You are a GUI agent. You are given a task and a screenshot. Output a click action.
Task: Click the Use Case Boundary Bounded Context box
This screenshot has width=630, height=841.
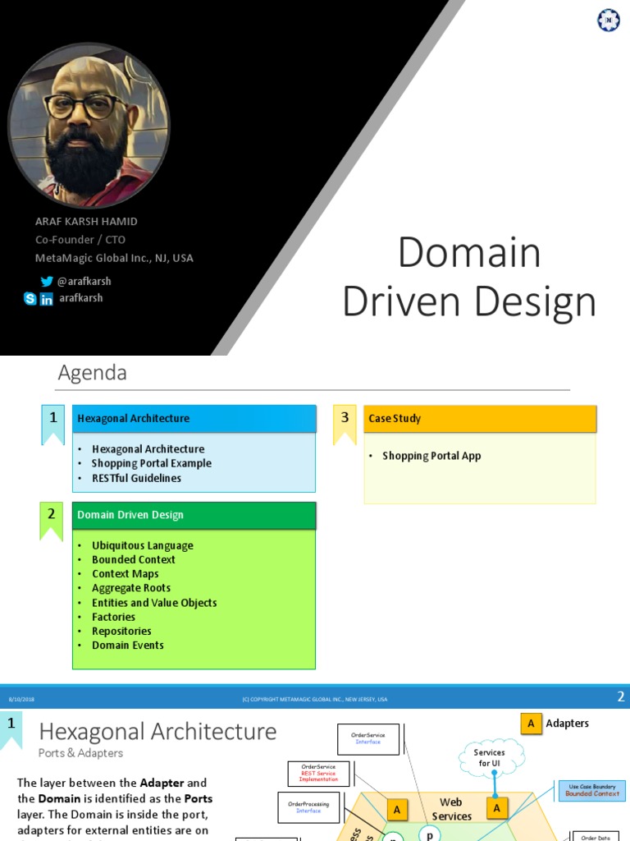(592, 791)
